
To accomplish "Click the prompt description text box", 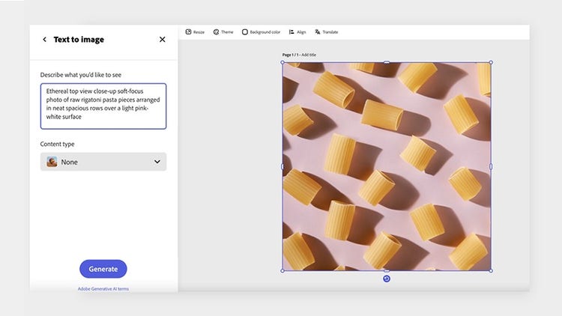I will coord(103,106).
